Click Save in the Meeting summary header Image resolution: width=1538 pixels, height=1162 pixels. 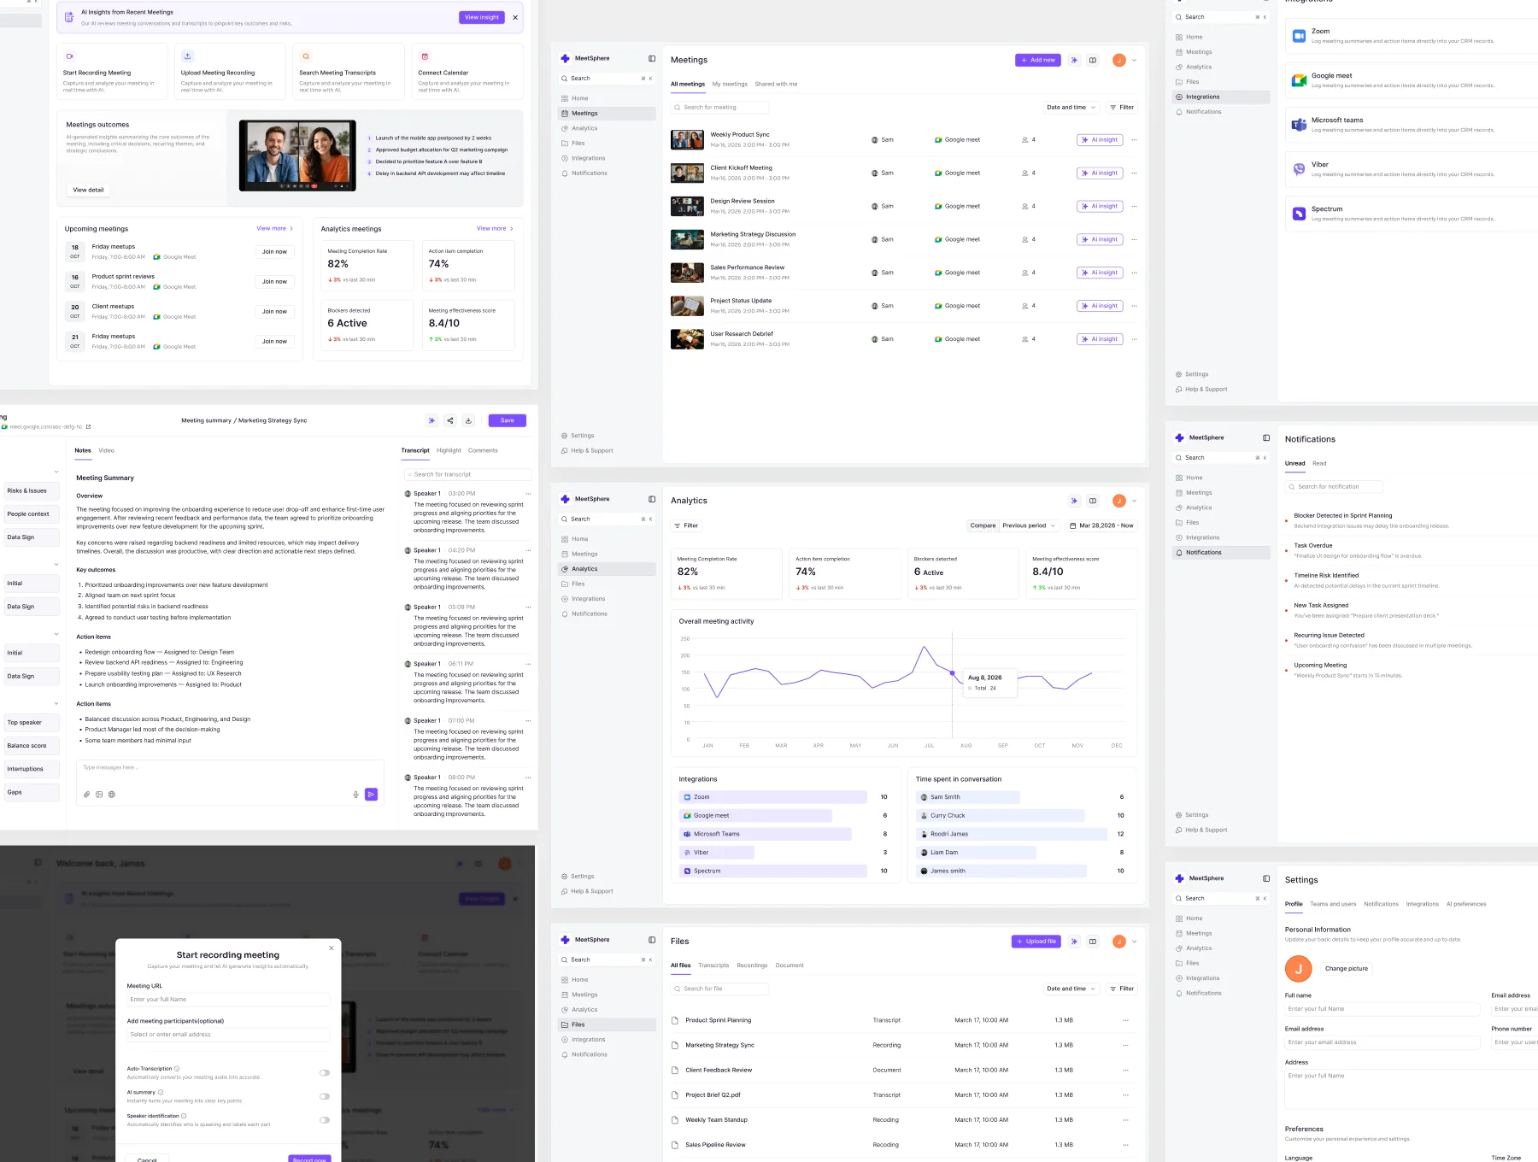(508, 420)
